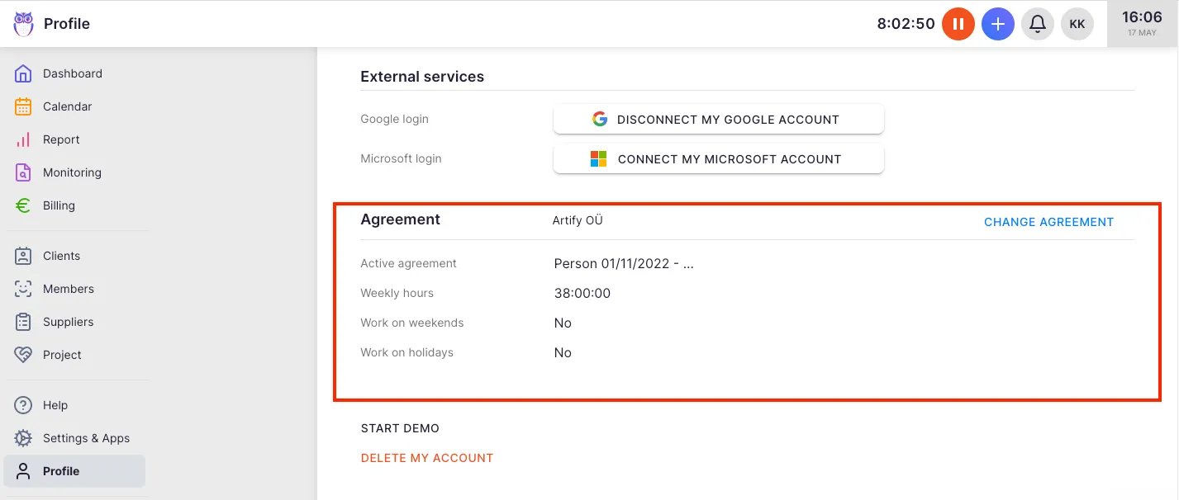Click the Monitoring magnifier icon
The image size is (1179, 500).
[x=25, y=172]
